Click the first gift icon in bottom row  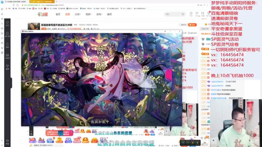point(32,140)
